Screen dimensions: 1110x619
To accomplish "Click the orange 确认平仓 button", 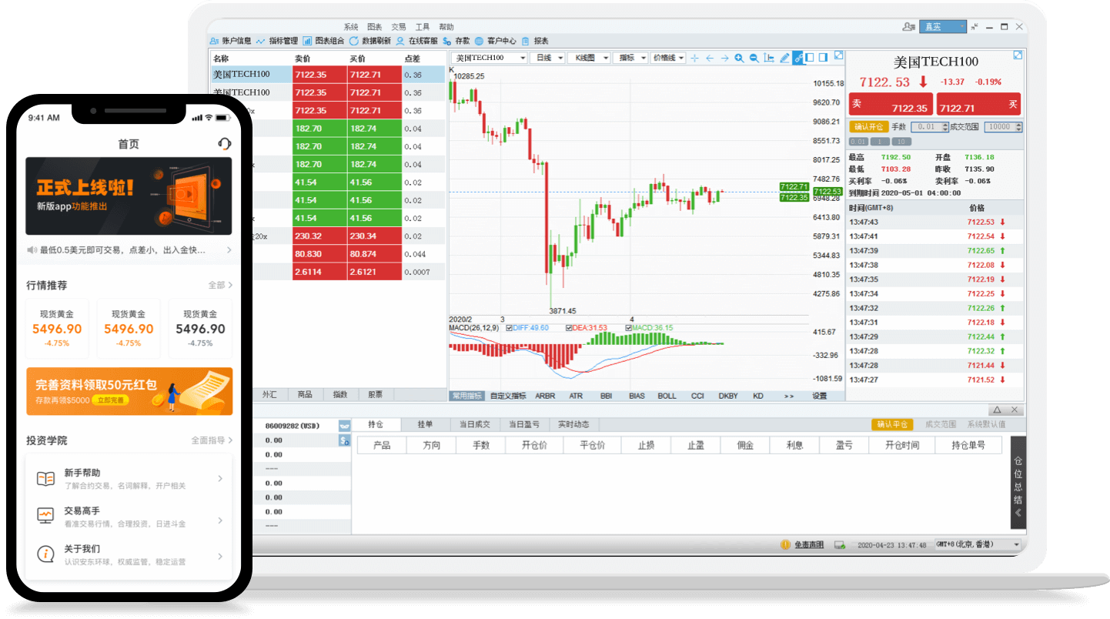I will coord(891,424).
